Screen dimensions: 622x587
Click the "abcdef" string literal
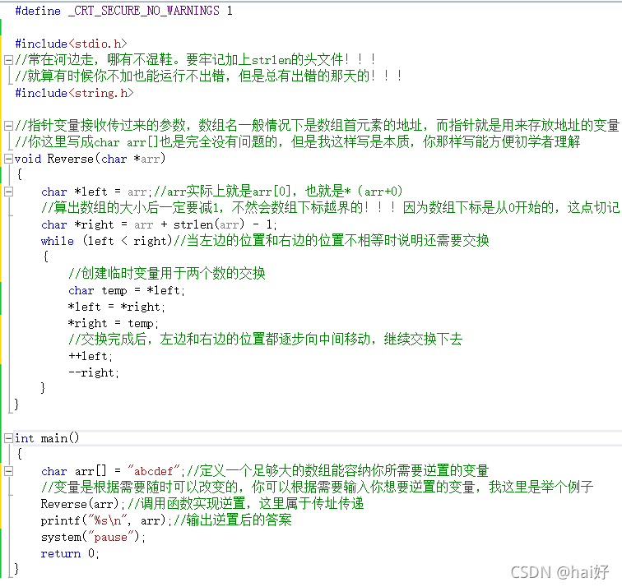pyautogui.click(x=154, y=471)
